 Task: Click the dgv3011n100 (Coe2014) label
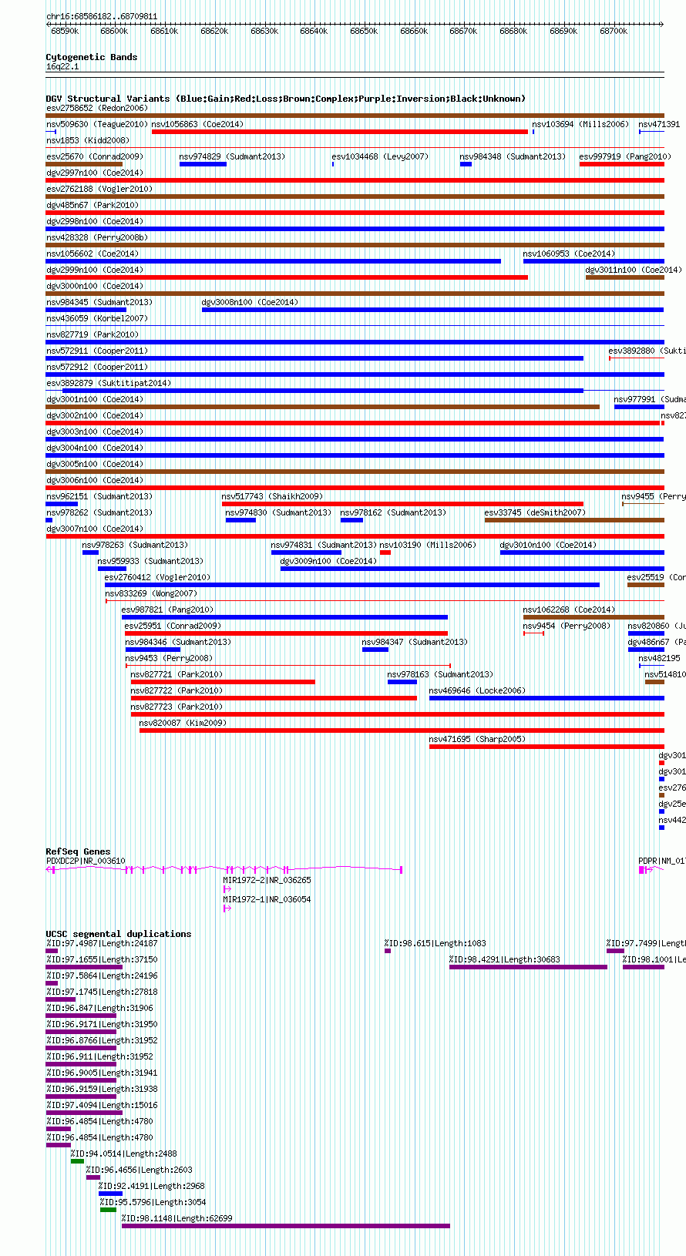(634, 270)
